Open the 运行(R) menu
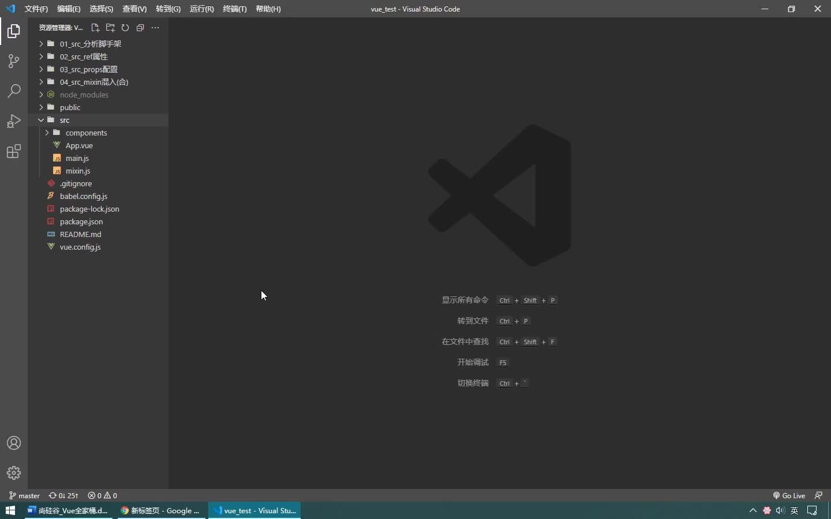Screen dimensions: 831x519 tap(202, 9)
